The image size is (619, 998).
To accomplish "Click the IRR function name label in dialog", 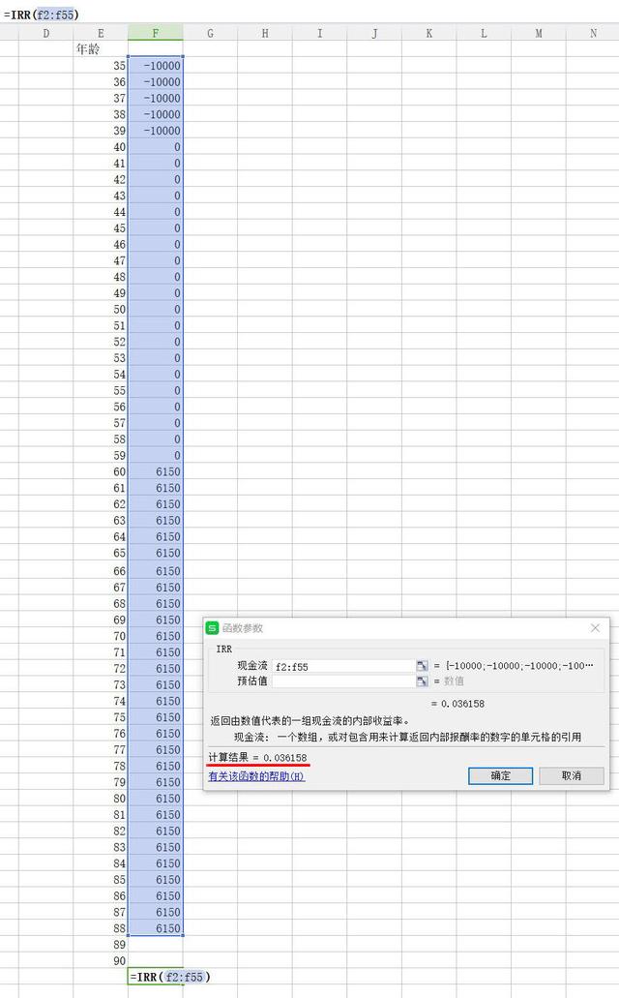I will pyautogui.click(x=224, y=649).
